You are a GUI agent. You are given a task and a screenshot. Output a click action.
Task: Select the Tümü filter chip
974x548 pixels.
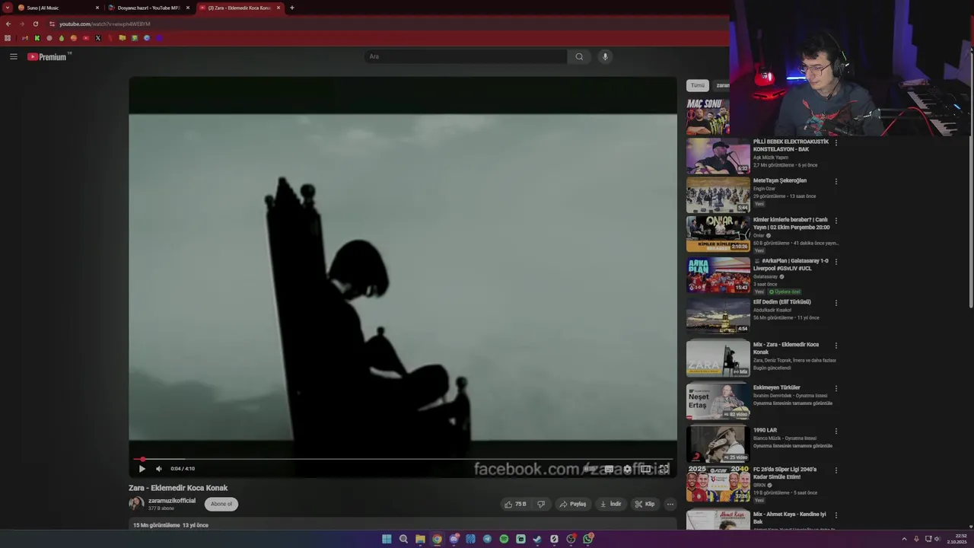point(698,85)
